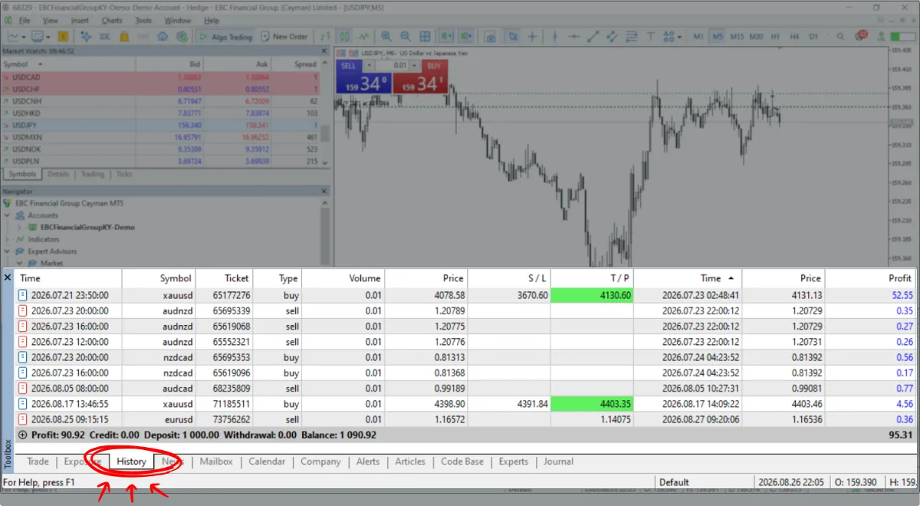Toggle Algo Trading on
920x506 pixels.
(225, 36)
